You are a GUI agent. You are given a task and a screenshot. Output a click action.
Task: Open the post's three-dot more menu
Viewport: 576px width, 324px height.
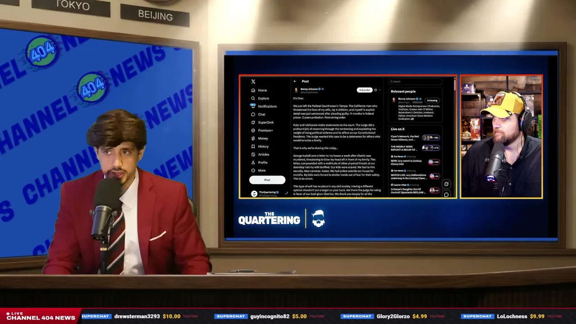point(379,90)
